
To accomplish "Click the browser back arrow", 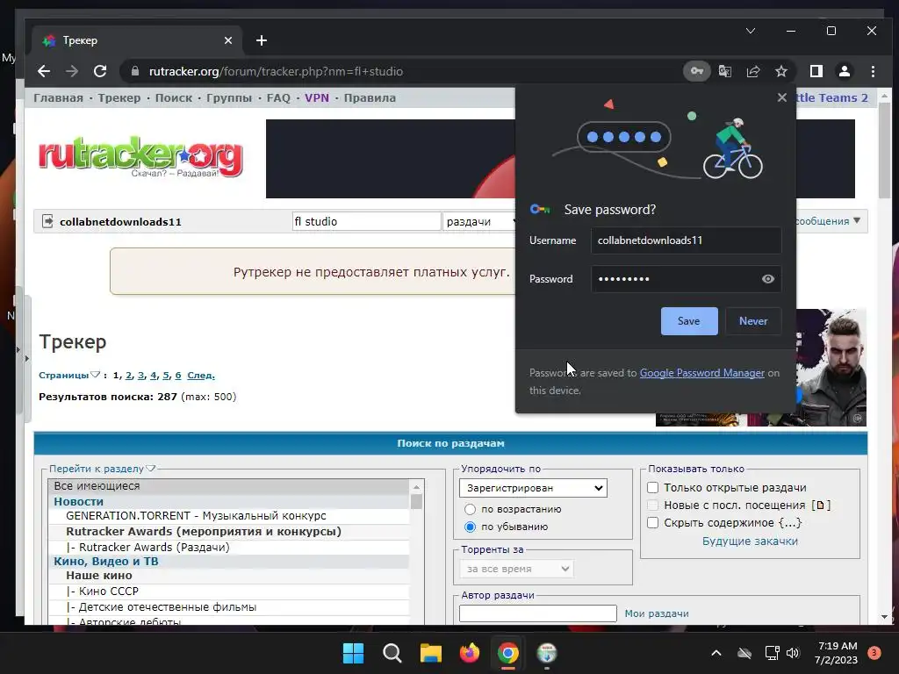I will [x=44, y=71].
